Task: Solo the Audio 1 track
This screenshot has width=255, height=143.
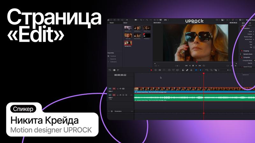Action: click(x=123, y=95)
